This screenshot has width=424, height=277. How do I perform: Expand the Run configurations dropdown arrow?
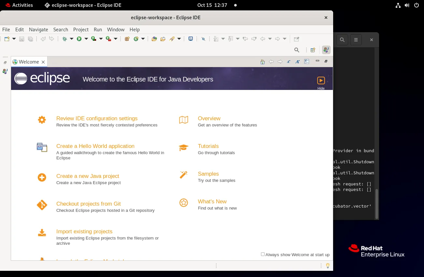tap(86, 39)
